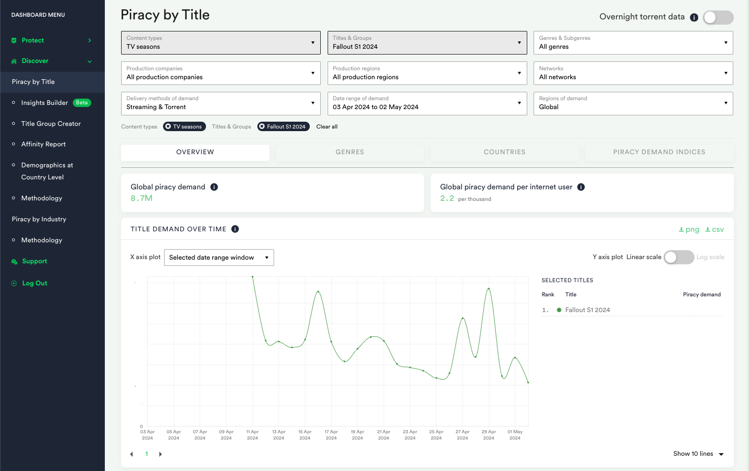Image resolution: width=749 pixels, height=471 pixels.
Task: Click the Log Out arrow icon
Action: tap(14, 283)
